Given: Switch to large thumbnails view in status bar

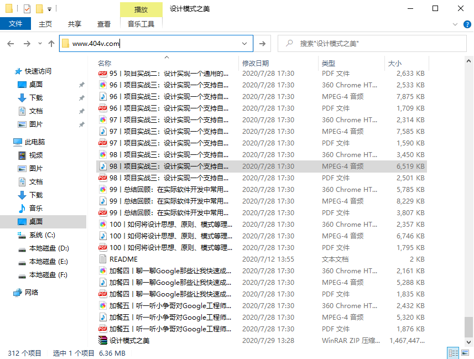Looking at the screenshot, I should tap(465, 353).
